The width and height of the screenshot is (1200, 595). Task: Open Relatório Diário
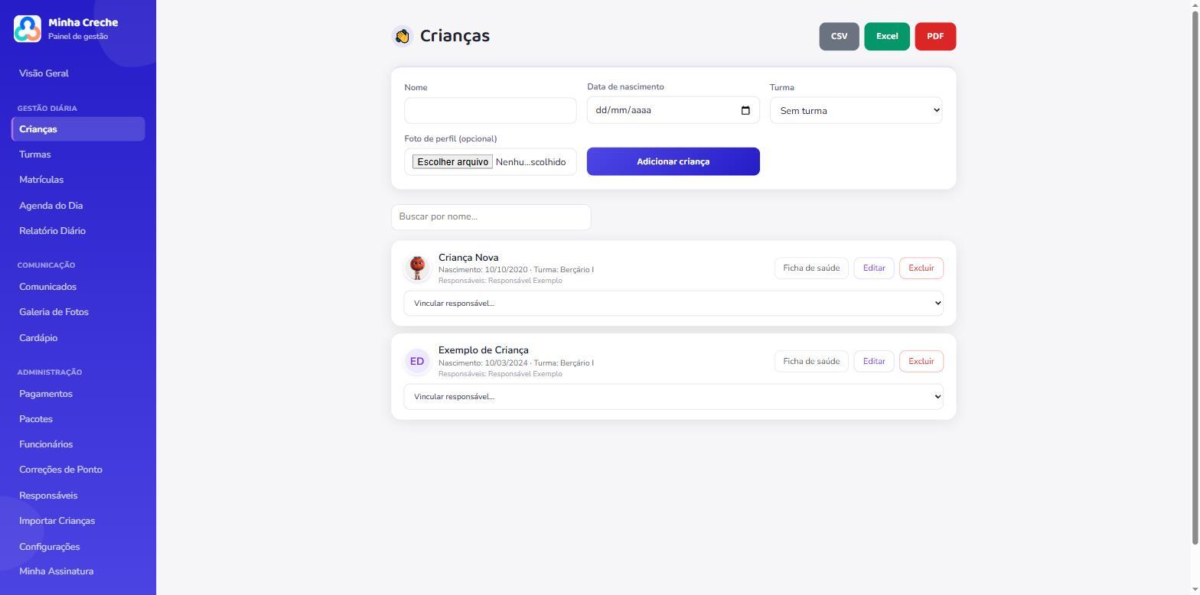[x=52, y=231]
